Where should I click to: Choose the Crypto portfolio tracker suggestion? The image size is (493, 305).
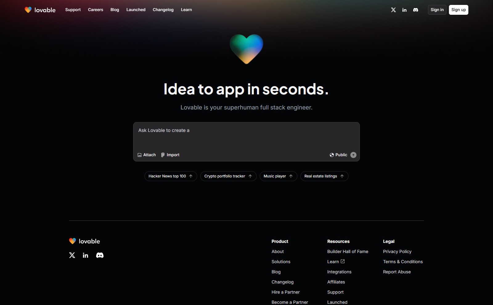click(x=228, y=176)
